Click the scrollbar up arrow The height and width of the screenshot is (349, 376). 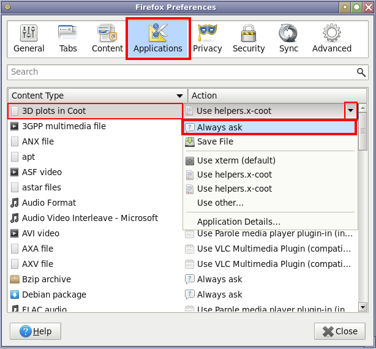[x=363, y=108]
